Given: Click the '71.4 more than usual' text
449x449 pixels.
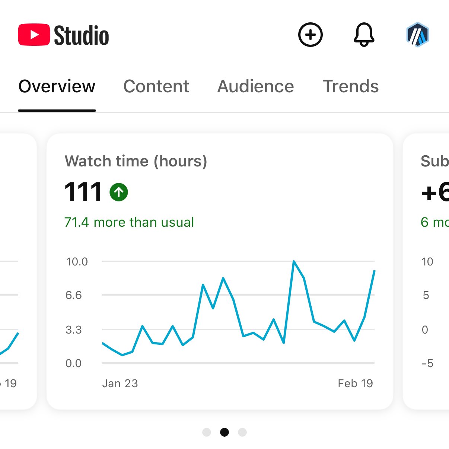Looking at the screenshot, I should click(129, 222).
